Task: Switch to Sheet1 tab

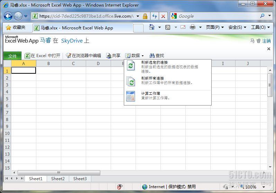Action: pos(36,179)
